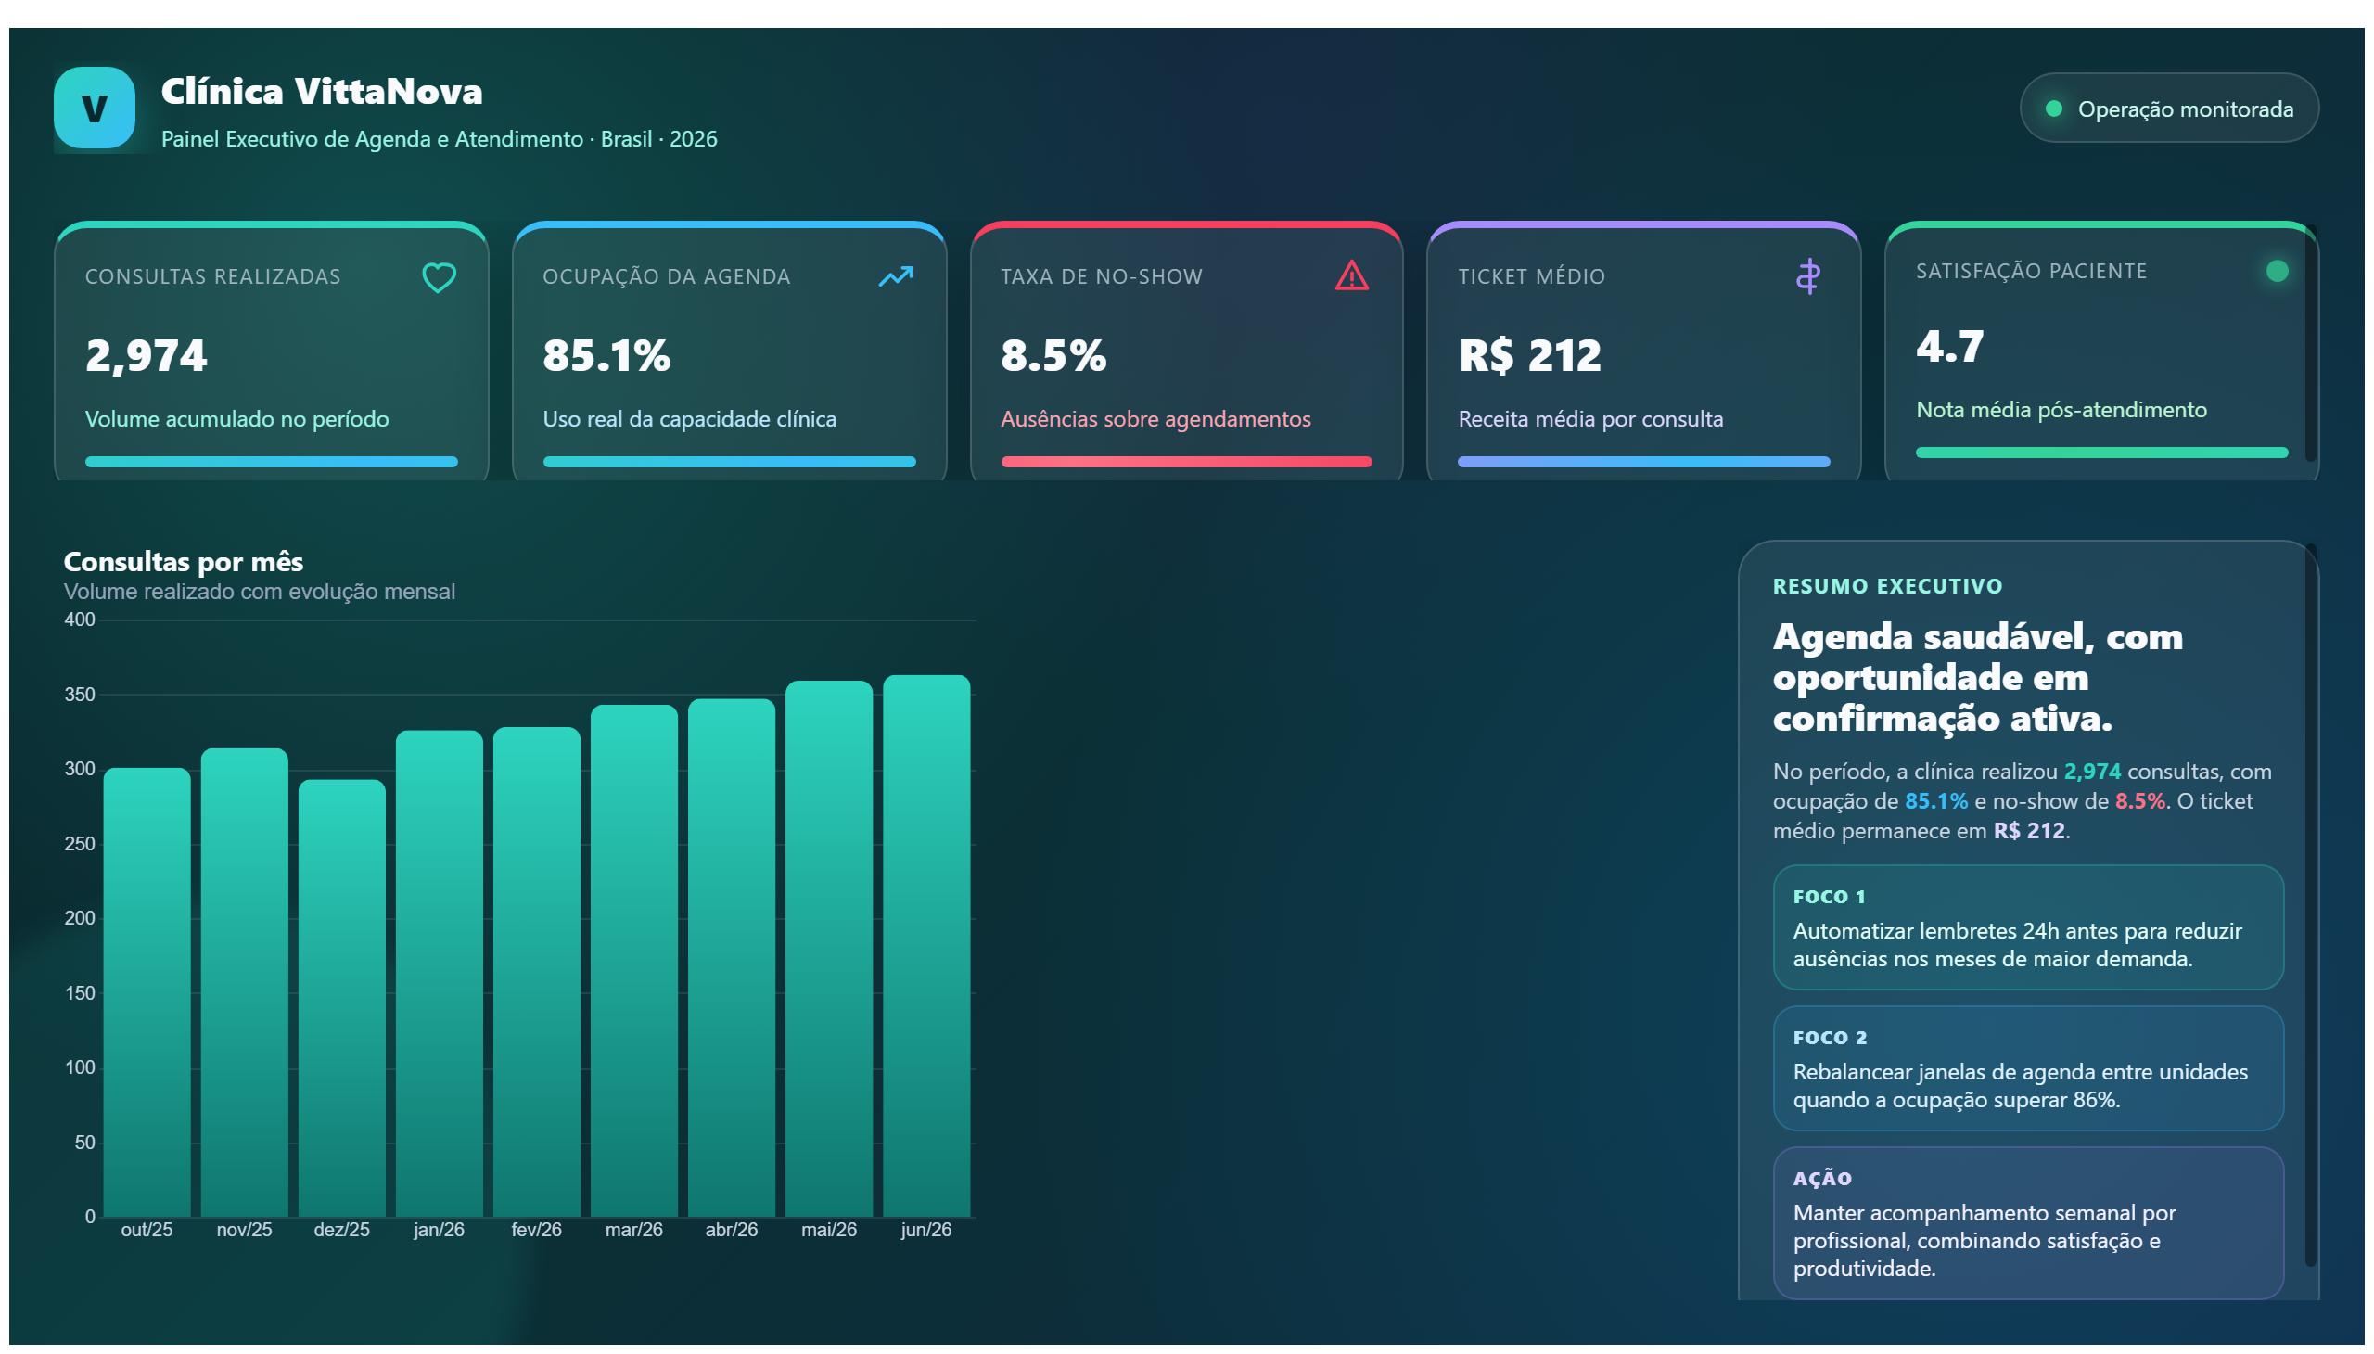Viewport: 2374px width, 1354px height.
Task: Click the heart icon on Consultas Realizadas
Action: [x=439, y=277]
